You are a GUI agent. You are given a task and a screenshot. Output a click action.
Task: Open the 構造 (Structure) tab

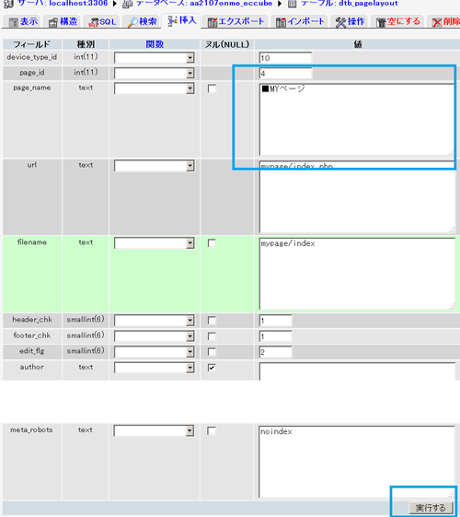click(63, 22)
